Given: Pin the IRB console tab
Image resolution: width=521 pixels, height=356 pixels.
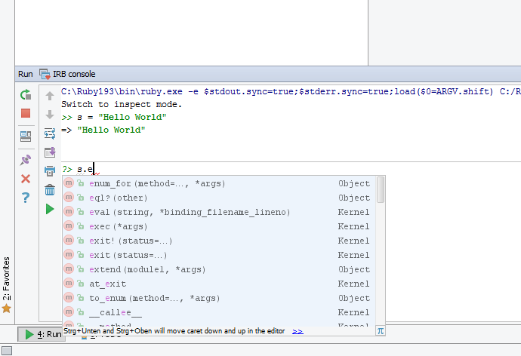Looking at the screenshot, I should coord(26,160).
